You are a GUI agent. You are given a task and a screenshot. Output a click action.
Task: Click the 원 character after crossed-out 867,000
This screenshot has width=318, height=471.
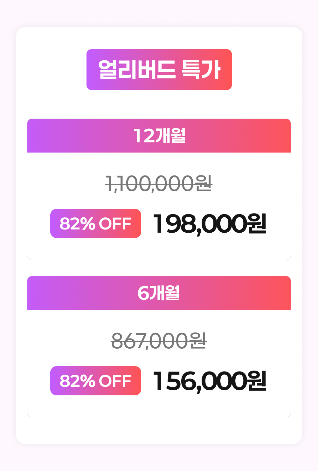198,341
